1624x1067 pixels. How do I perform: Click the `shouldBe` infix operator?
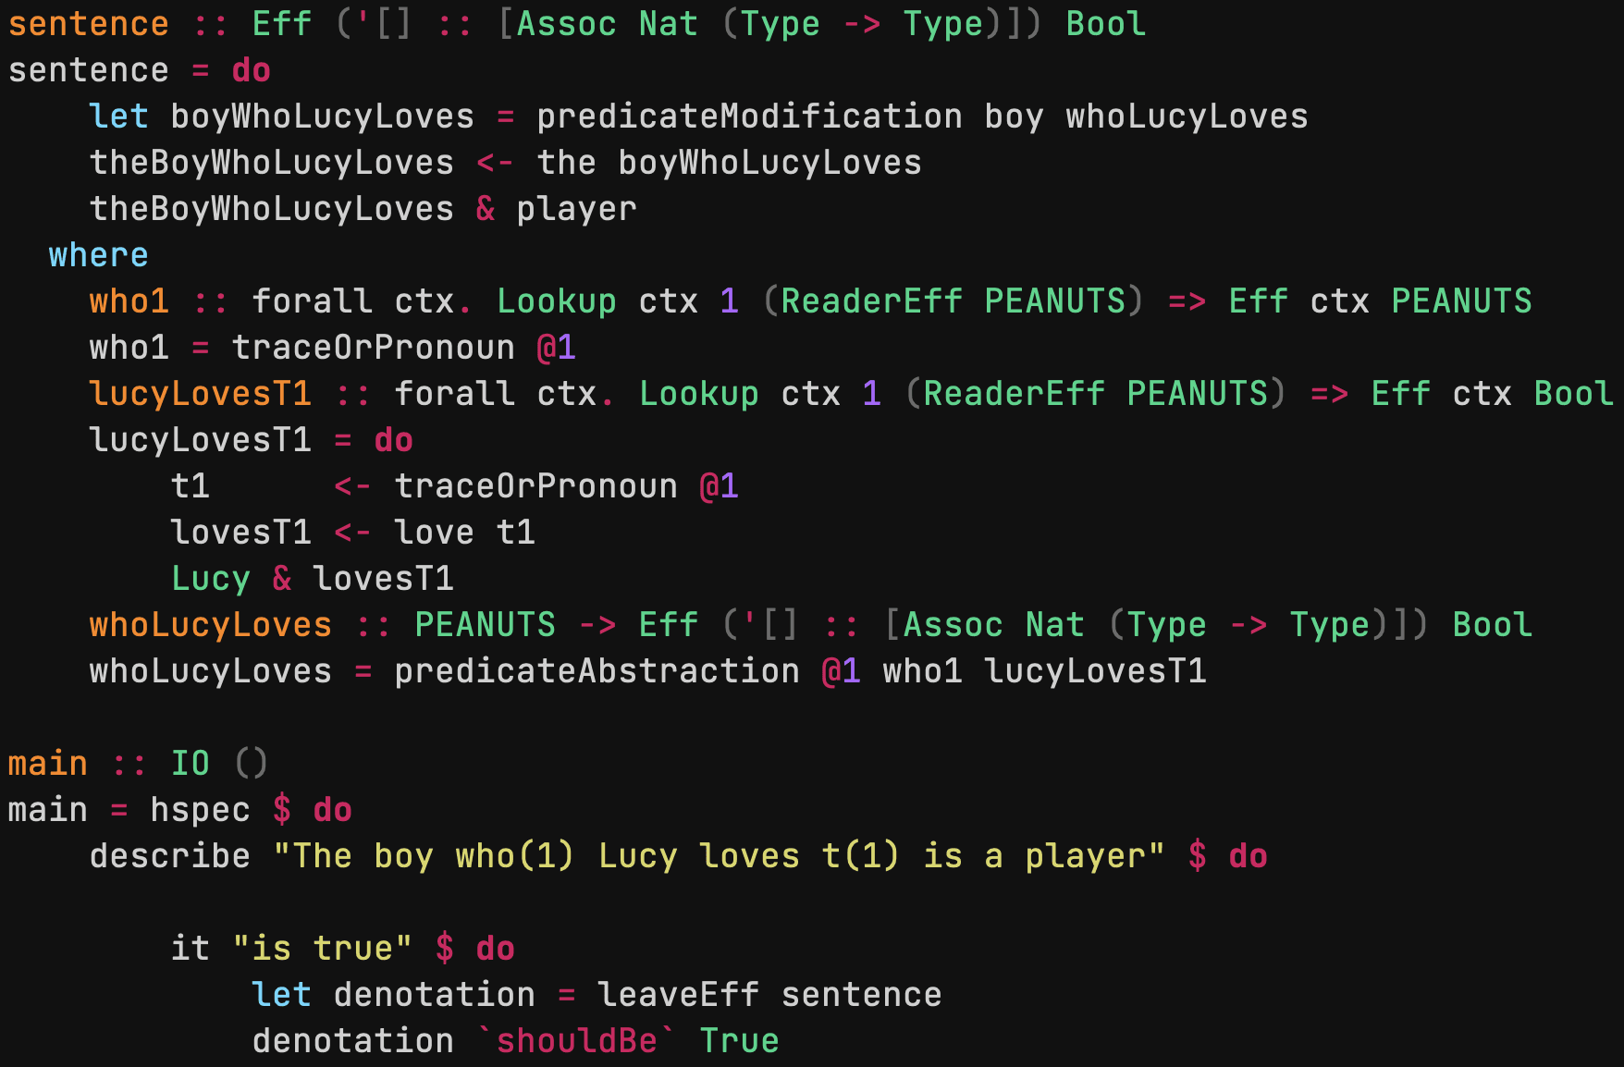[x=577, y=1040]
